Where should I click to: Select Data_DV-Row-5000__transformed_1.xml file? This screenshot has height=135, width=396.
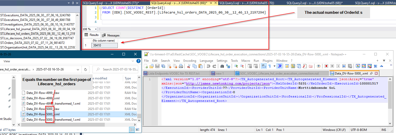coord(53,119)
